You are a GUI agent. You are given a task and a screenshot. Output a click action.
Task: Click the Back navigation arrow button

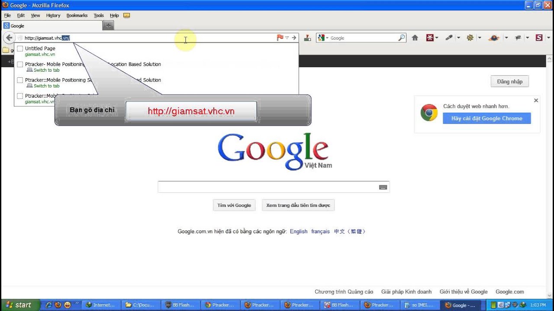tap(9, 38)
